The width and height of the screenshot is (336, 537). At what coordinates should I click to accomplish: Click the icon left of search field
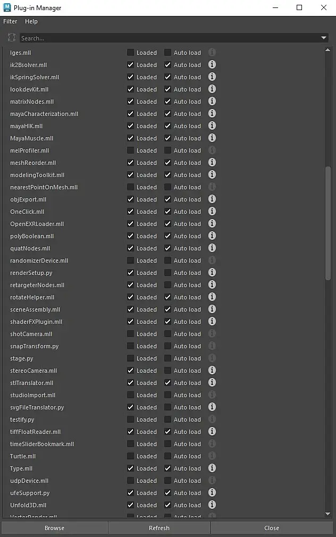pyautogui.click(x=12, y=38)
